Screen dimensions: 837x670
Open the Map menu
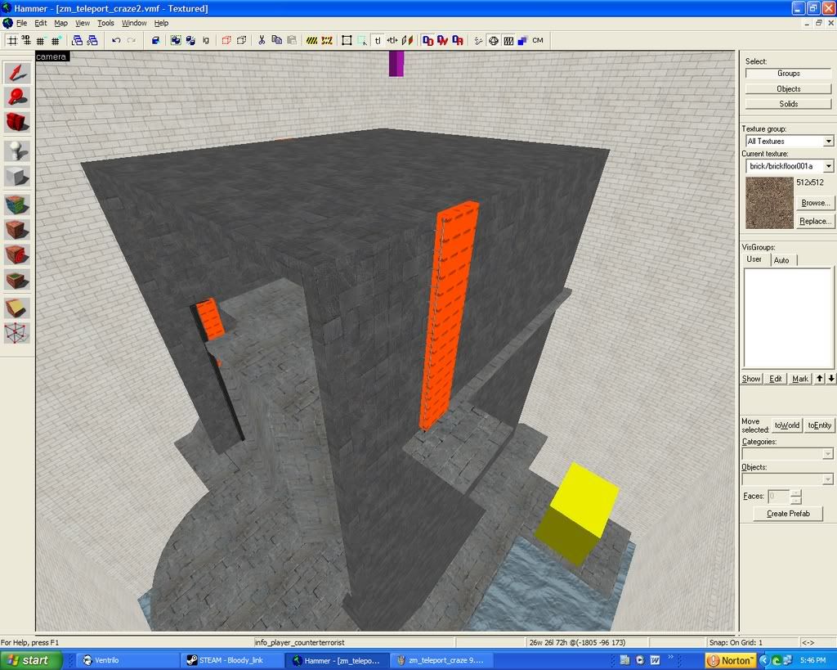[61, 23]
